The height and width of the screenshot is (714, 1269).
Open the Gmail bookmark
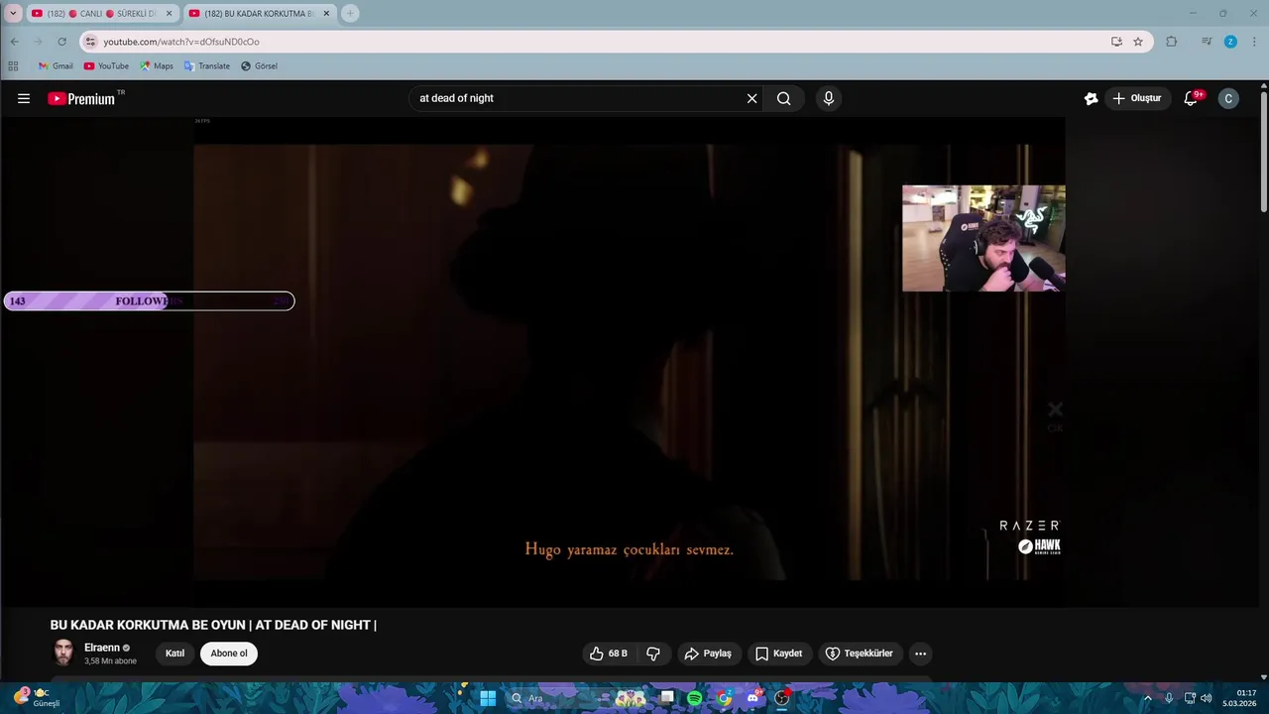coord(56,66)
